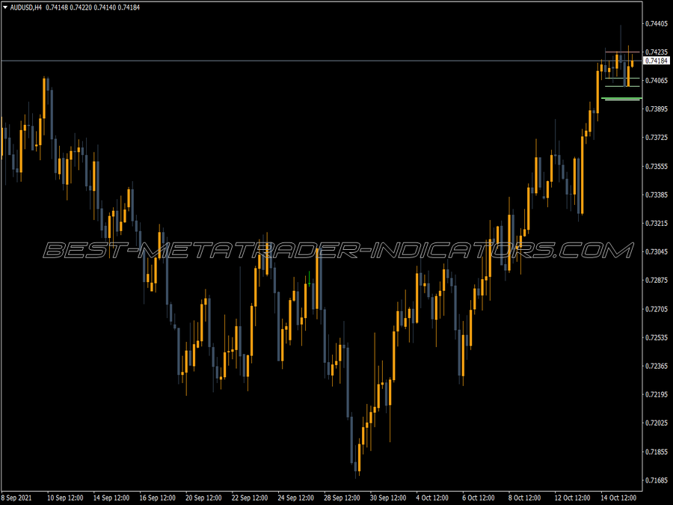Click the time axis label 20 Sep 12:00
This screenshot has height=505, width=673.
click(x=203, y=498)
